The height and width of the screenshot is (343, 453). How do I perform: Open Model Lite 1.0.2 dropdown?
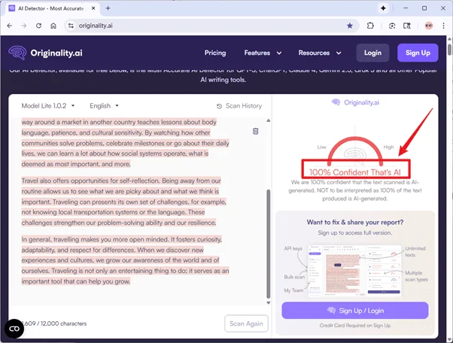pos(49,106)
